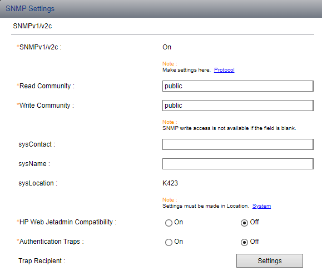Choose Off for Authentication Traps
This screenshot has height=271, width=322.
coord(244,242)
